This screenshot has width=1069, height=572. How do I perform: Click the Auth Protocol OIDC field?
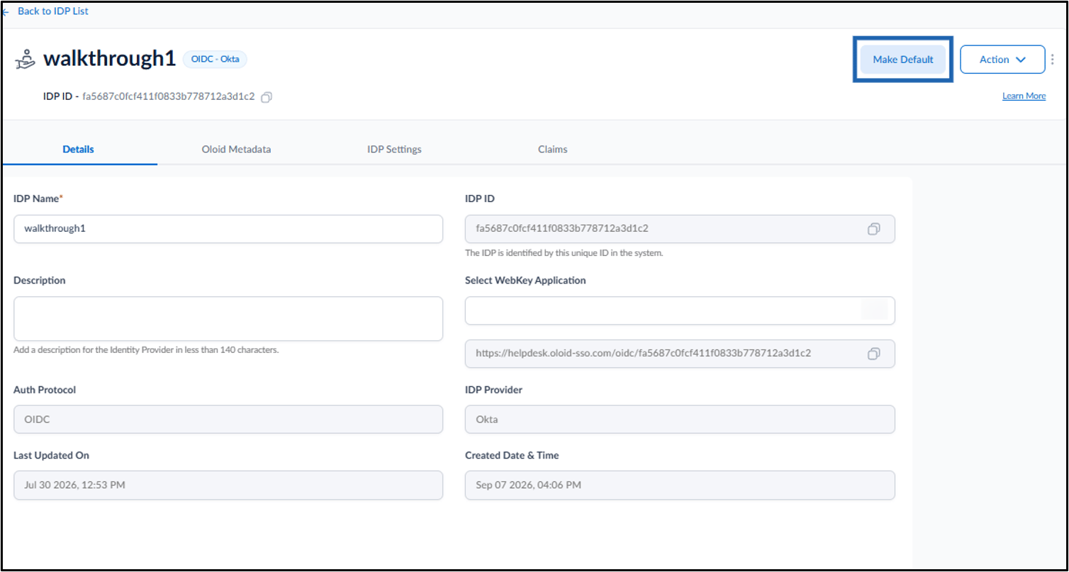[228, 419]
